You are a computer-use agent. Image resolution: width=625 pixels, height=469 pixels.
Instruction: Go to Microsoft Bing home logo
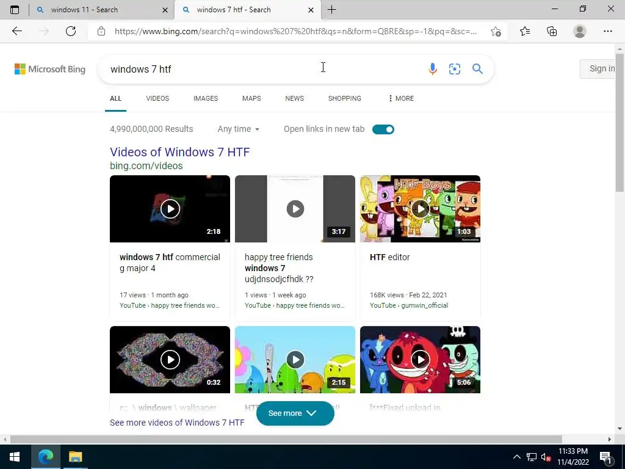click(50, 69)
